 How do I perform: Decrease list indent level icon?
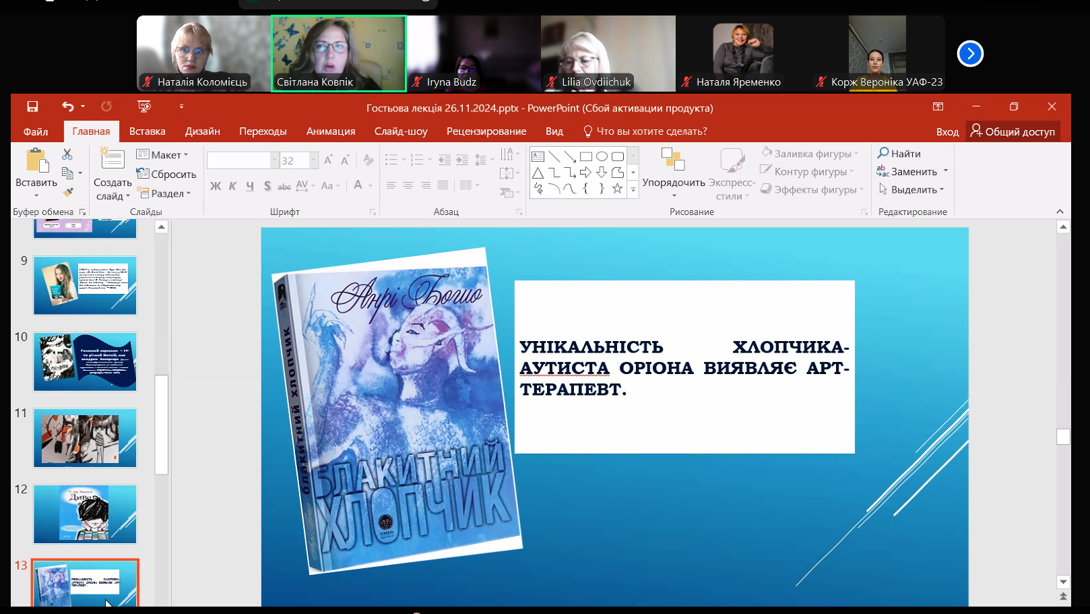click(x=445, y=160)
